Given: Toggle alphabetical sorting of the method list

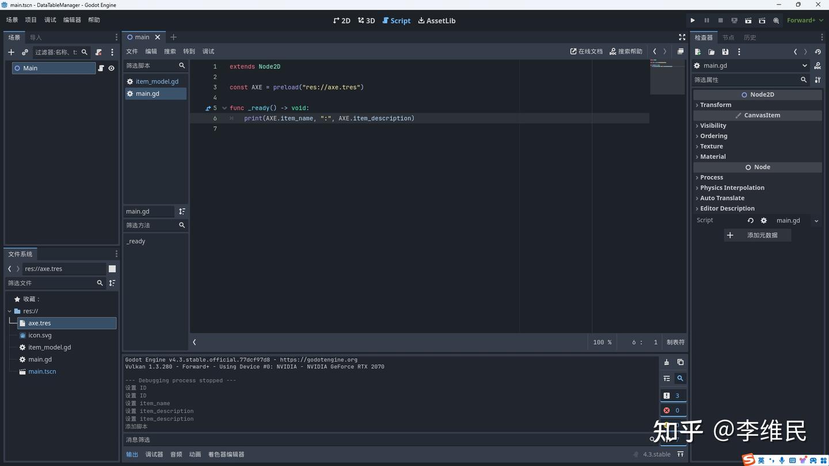Looking at the screenshot, I should tap(182, 211).
